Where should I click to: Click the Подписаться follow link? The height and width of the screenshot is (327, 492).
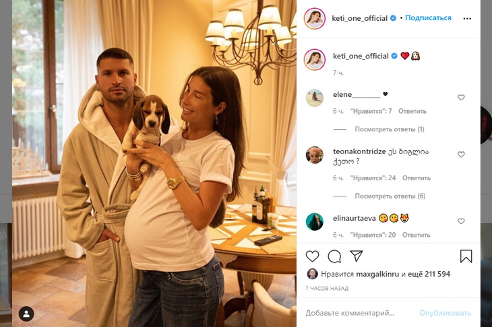click(x=428, y=18)
